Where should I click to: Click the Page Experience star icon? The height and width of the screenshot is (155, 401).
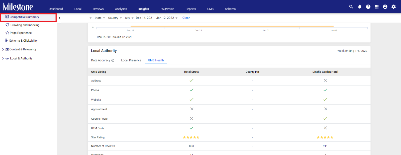7,33
